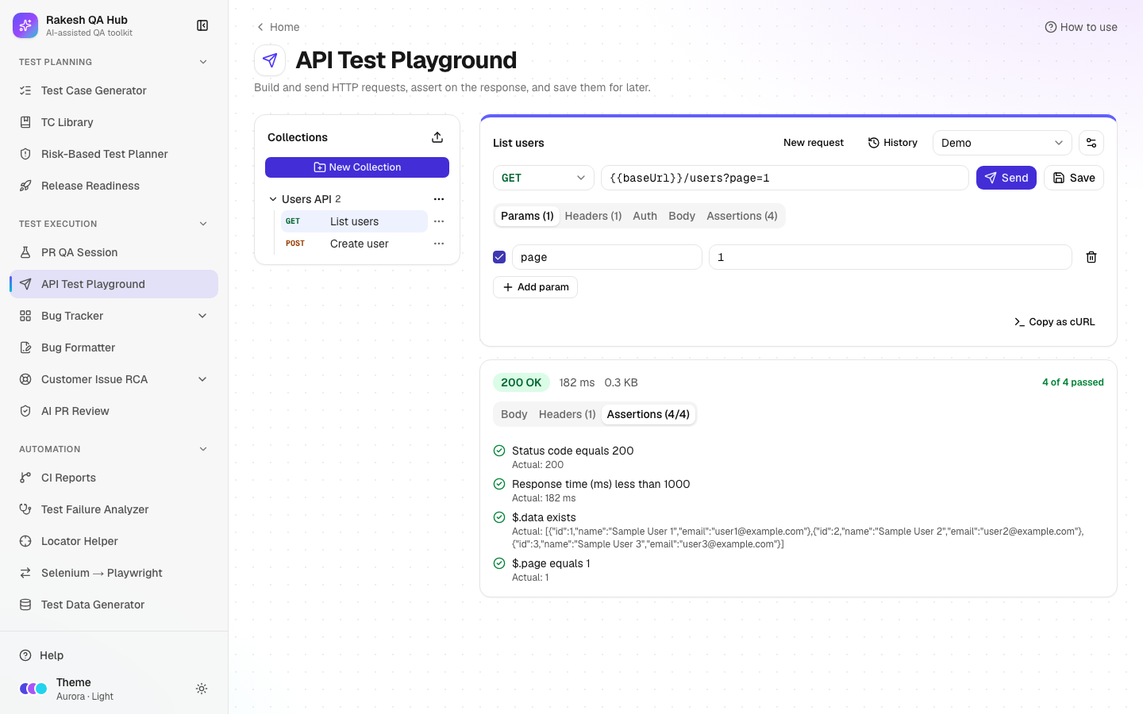Screen dimensions: 1143x714
Task: Open TC Library in the sidebar
Action: [114, 122]
